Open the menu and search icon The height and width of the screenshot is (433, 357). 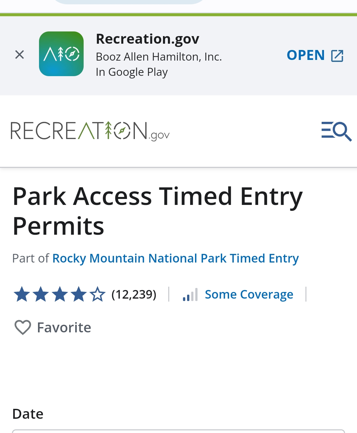(336, 131)
